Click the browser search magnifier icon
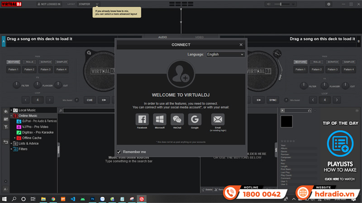Image resolution: width=362 pixels, height=203 pixels. tap(61, 111)
